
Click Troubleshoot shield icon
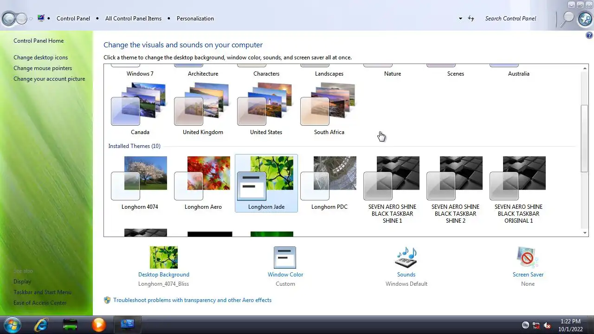[107, 300]
